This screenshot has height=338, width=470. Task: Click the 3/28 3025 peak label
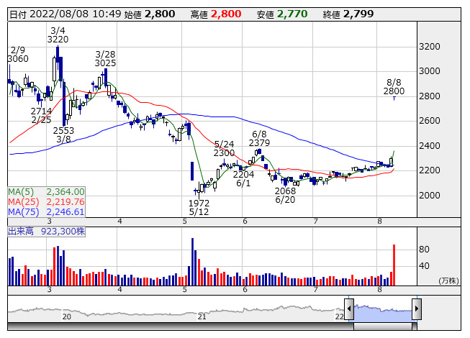click(105, 59)
